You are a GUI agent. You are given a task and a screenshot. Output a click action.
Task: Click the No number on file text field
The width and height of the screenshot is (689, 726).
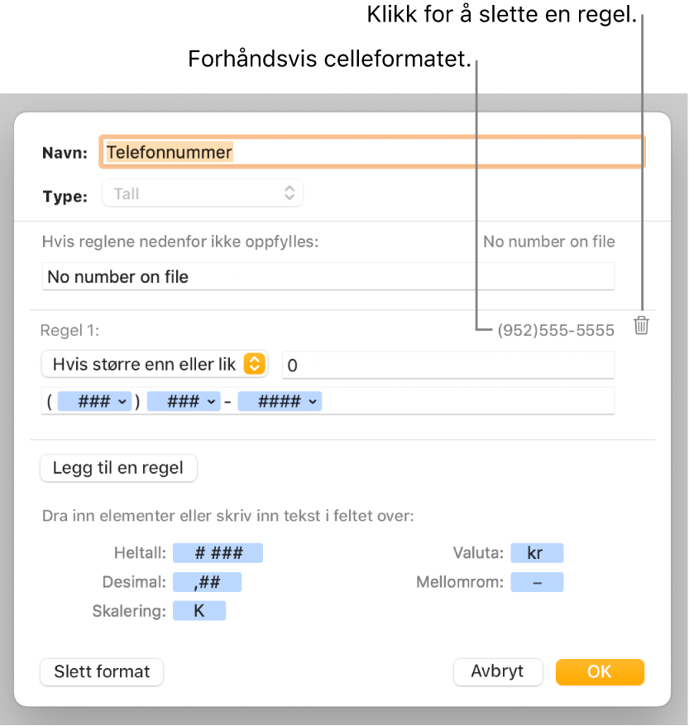click(x=328, y=276)
